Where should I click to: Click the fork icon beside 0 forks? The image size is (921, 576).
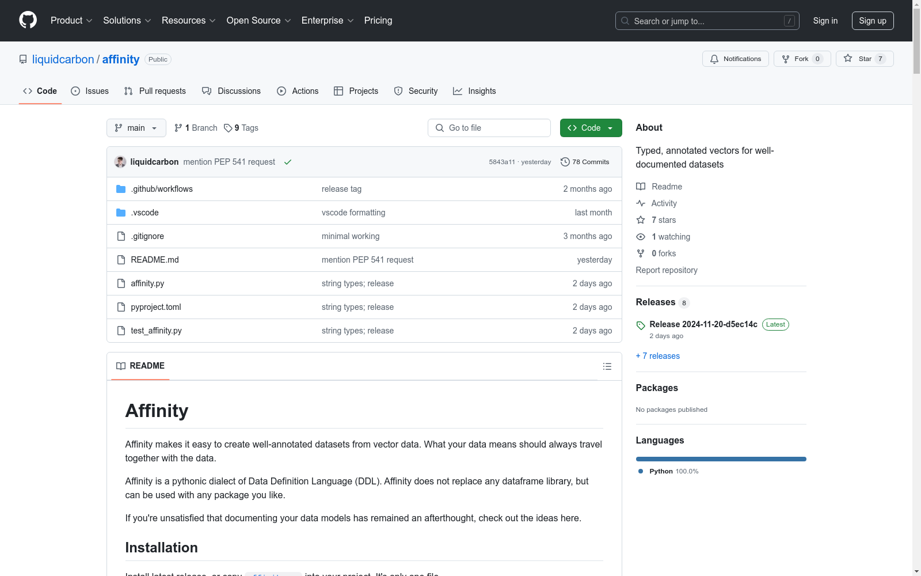641,253
